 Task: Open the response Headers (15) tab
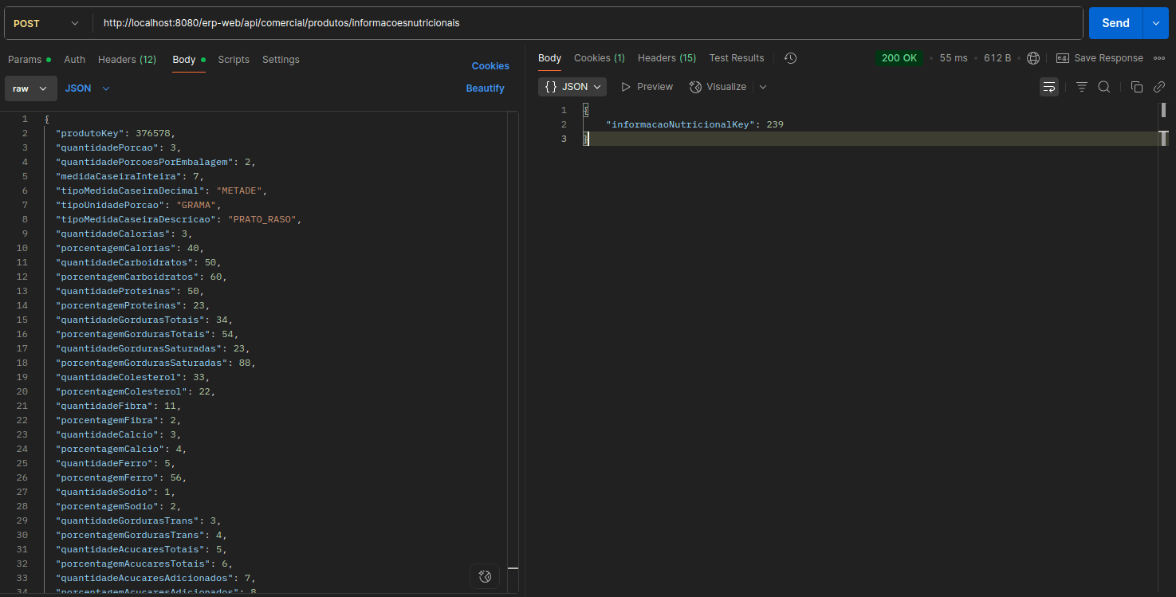click(667, 58)
